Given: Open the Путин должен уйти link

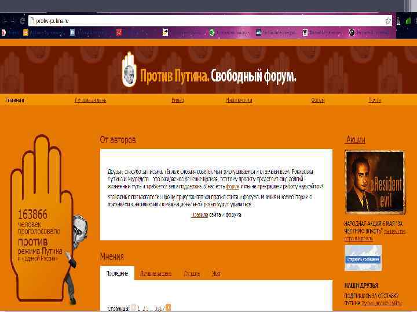Looking at the screenshot, I should click(x=382, y=303).
